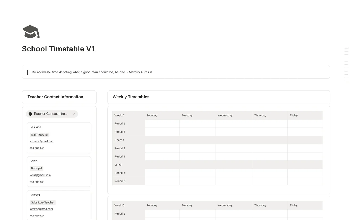353x220 pixels.
Task: Click Week B Period 1 Tuesday empty cell
Action: coord(197,213)
